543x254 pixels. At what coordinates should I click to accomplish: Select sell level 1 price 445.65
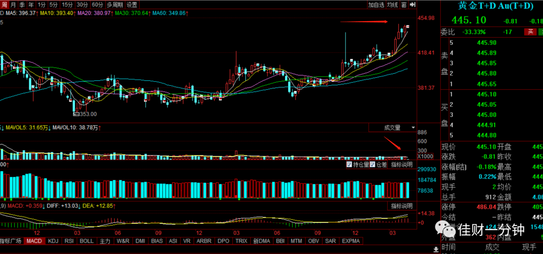(x=487, y=84)
